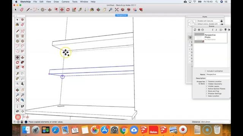
Task: Choose the Scale tool in top toolbar
Action: tap(74, 10)
